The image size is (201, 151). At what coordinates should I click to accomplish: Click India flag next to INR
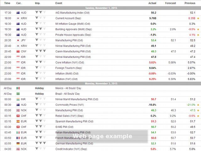[18, 99]
